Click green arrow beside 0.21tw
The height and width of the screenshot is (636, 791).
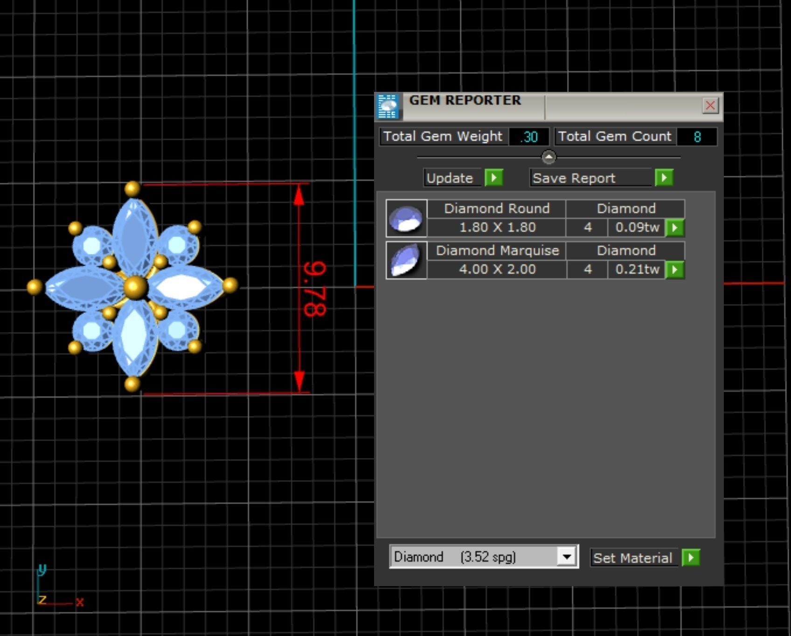click(x=675, y=270)
